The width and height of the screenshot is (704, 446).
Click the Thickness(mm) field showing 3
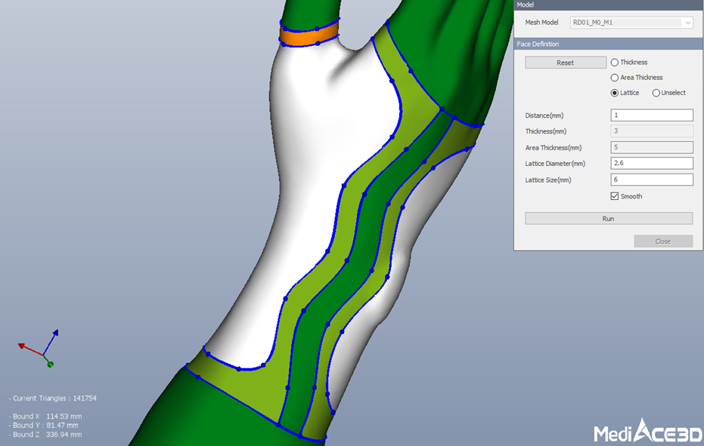652,131
